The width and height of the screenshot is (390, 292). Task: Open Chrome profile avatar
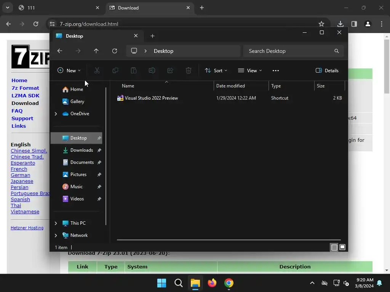point(368,24)
